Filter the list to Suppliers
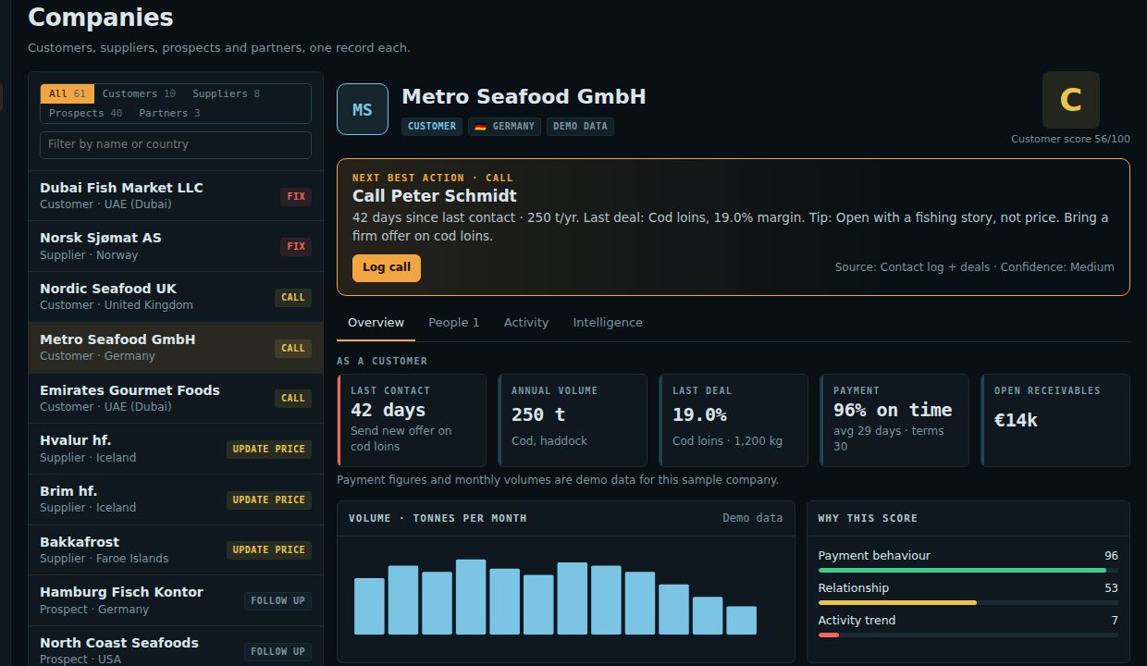Screen dimensions: 1147x666 (x=227, y=93)
